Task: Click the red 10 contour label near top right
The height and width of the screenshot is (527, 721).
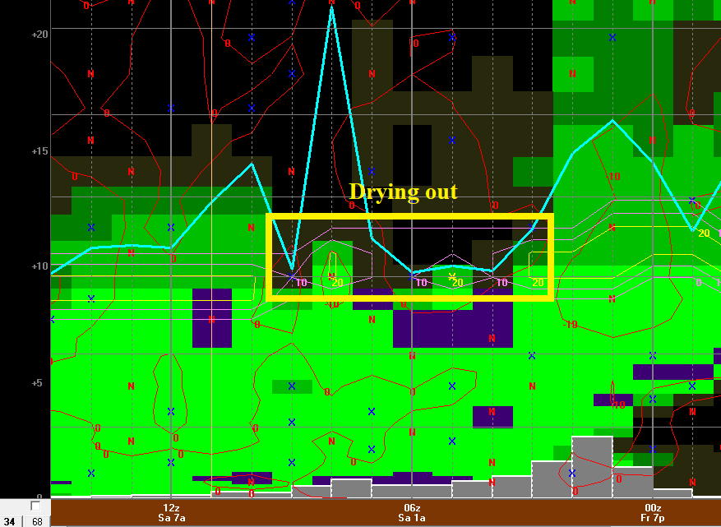Action: 614,176
